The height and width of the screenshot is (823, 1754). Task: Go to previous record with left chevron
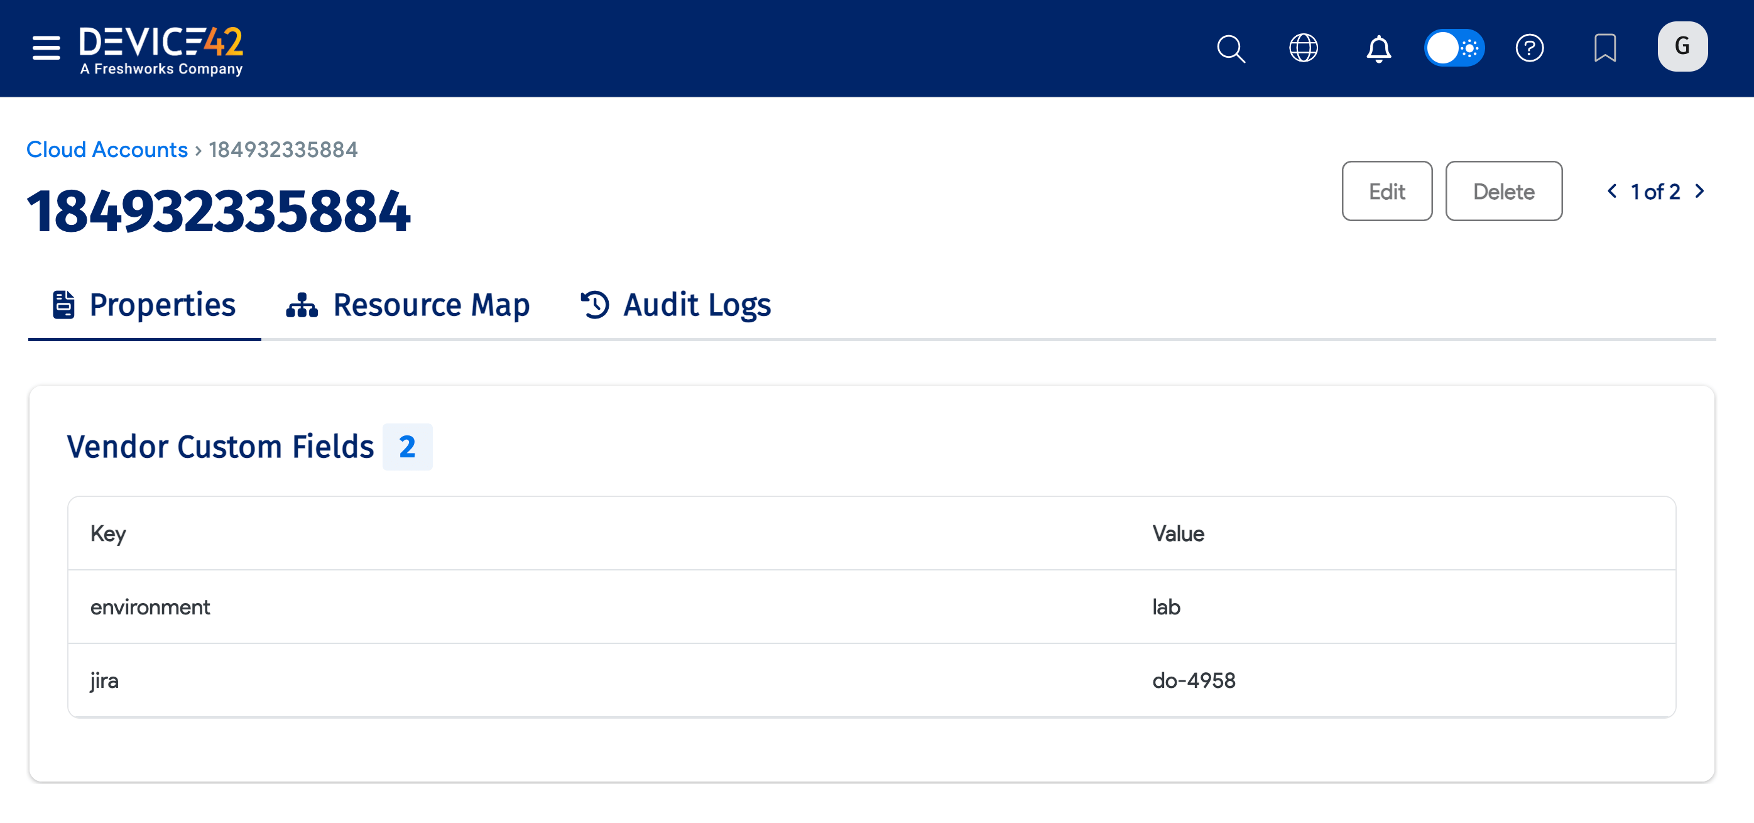pos(1611,191)
